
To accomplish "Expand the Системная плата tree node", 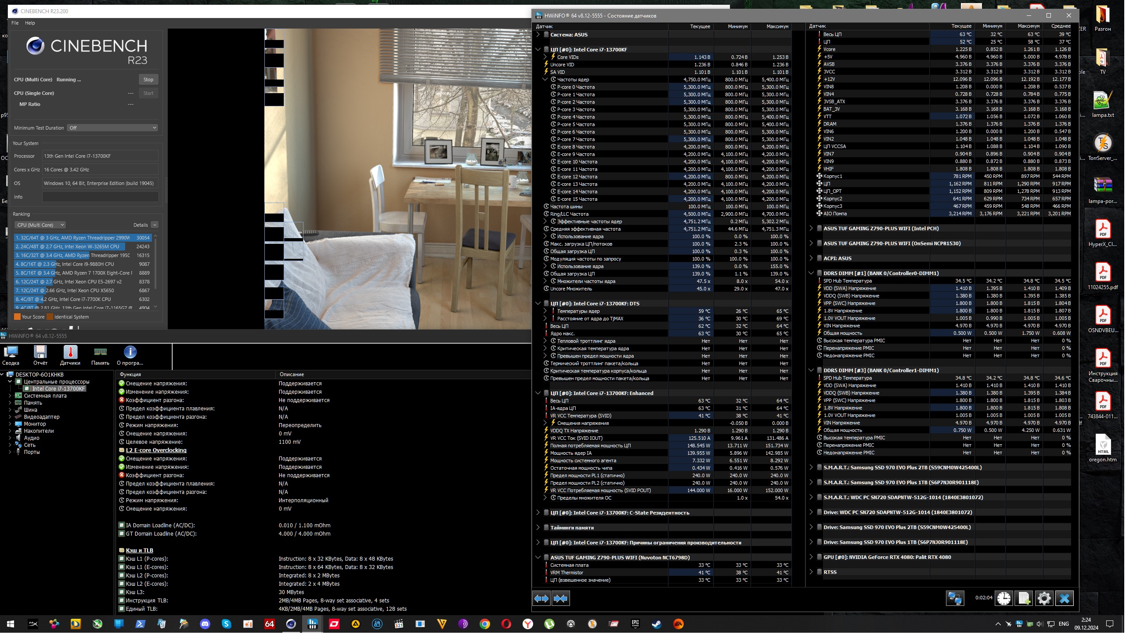I will (10, 397).
